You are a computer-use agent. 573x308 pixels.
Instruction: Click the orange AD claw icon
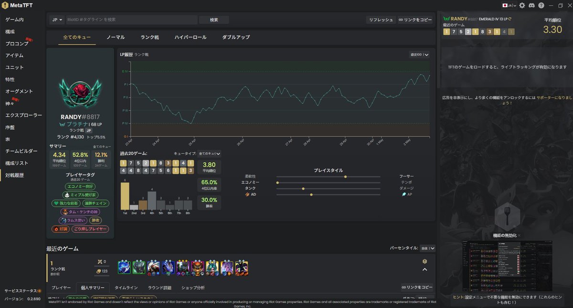[247, 195]
